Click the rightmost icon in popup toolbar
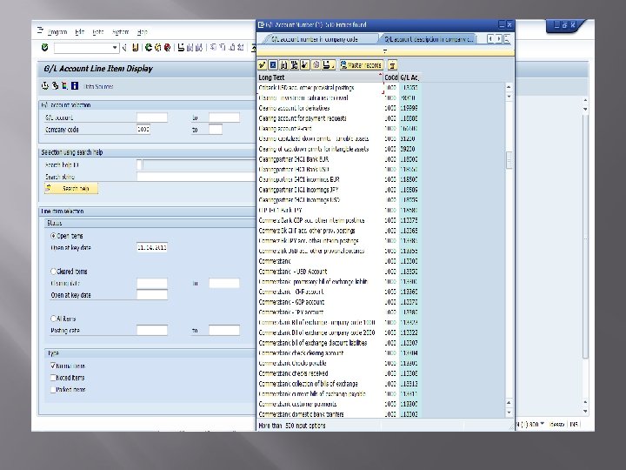This screenshot has height=470, width=626. 392,64
